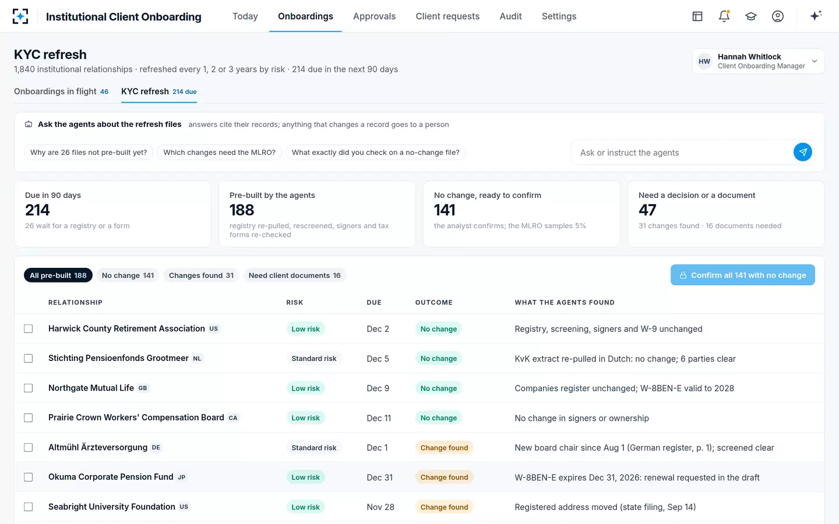The image size is (839, 524).
Task: Open the Audit tab
Action: (x=510, y=16)
